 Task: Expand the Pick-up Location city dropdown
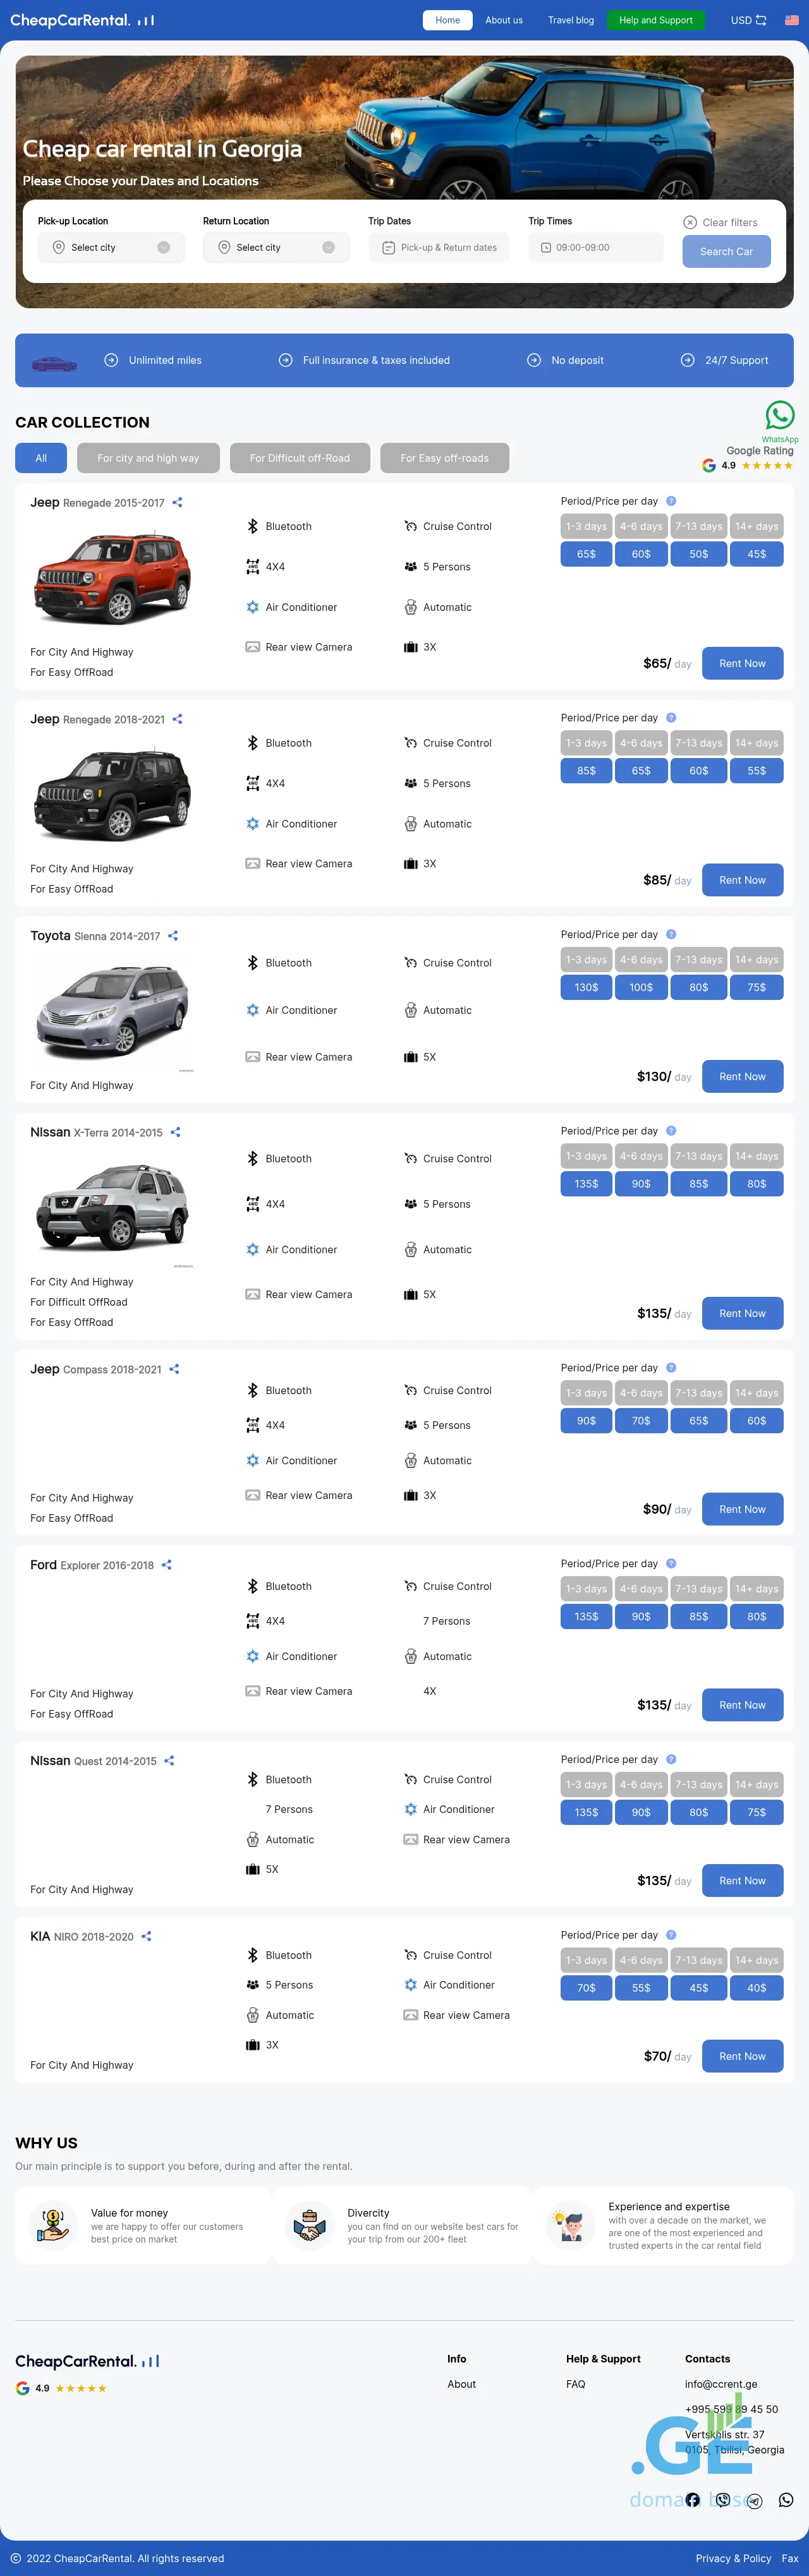111,248
